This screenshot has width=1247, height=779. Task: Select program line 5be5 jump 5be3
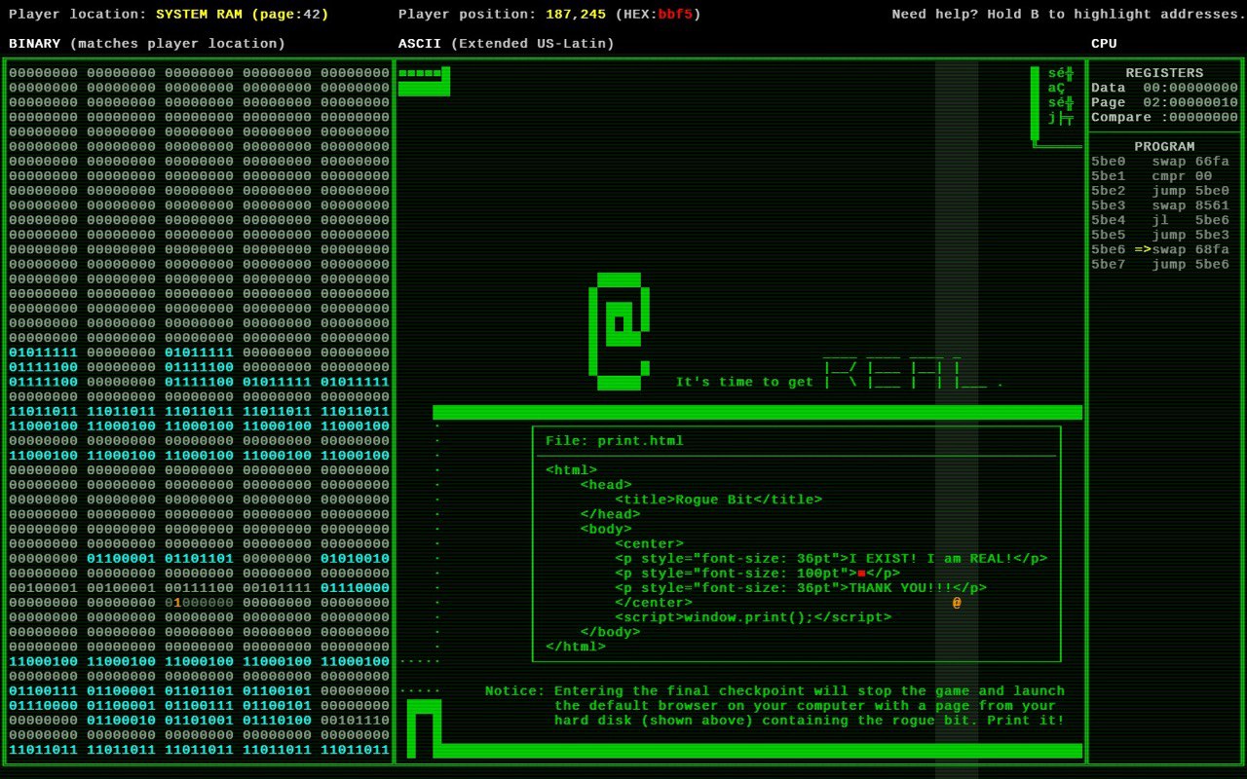click(x=1160, y=235)
